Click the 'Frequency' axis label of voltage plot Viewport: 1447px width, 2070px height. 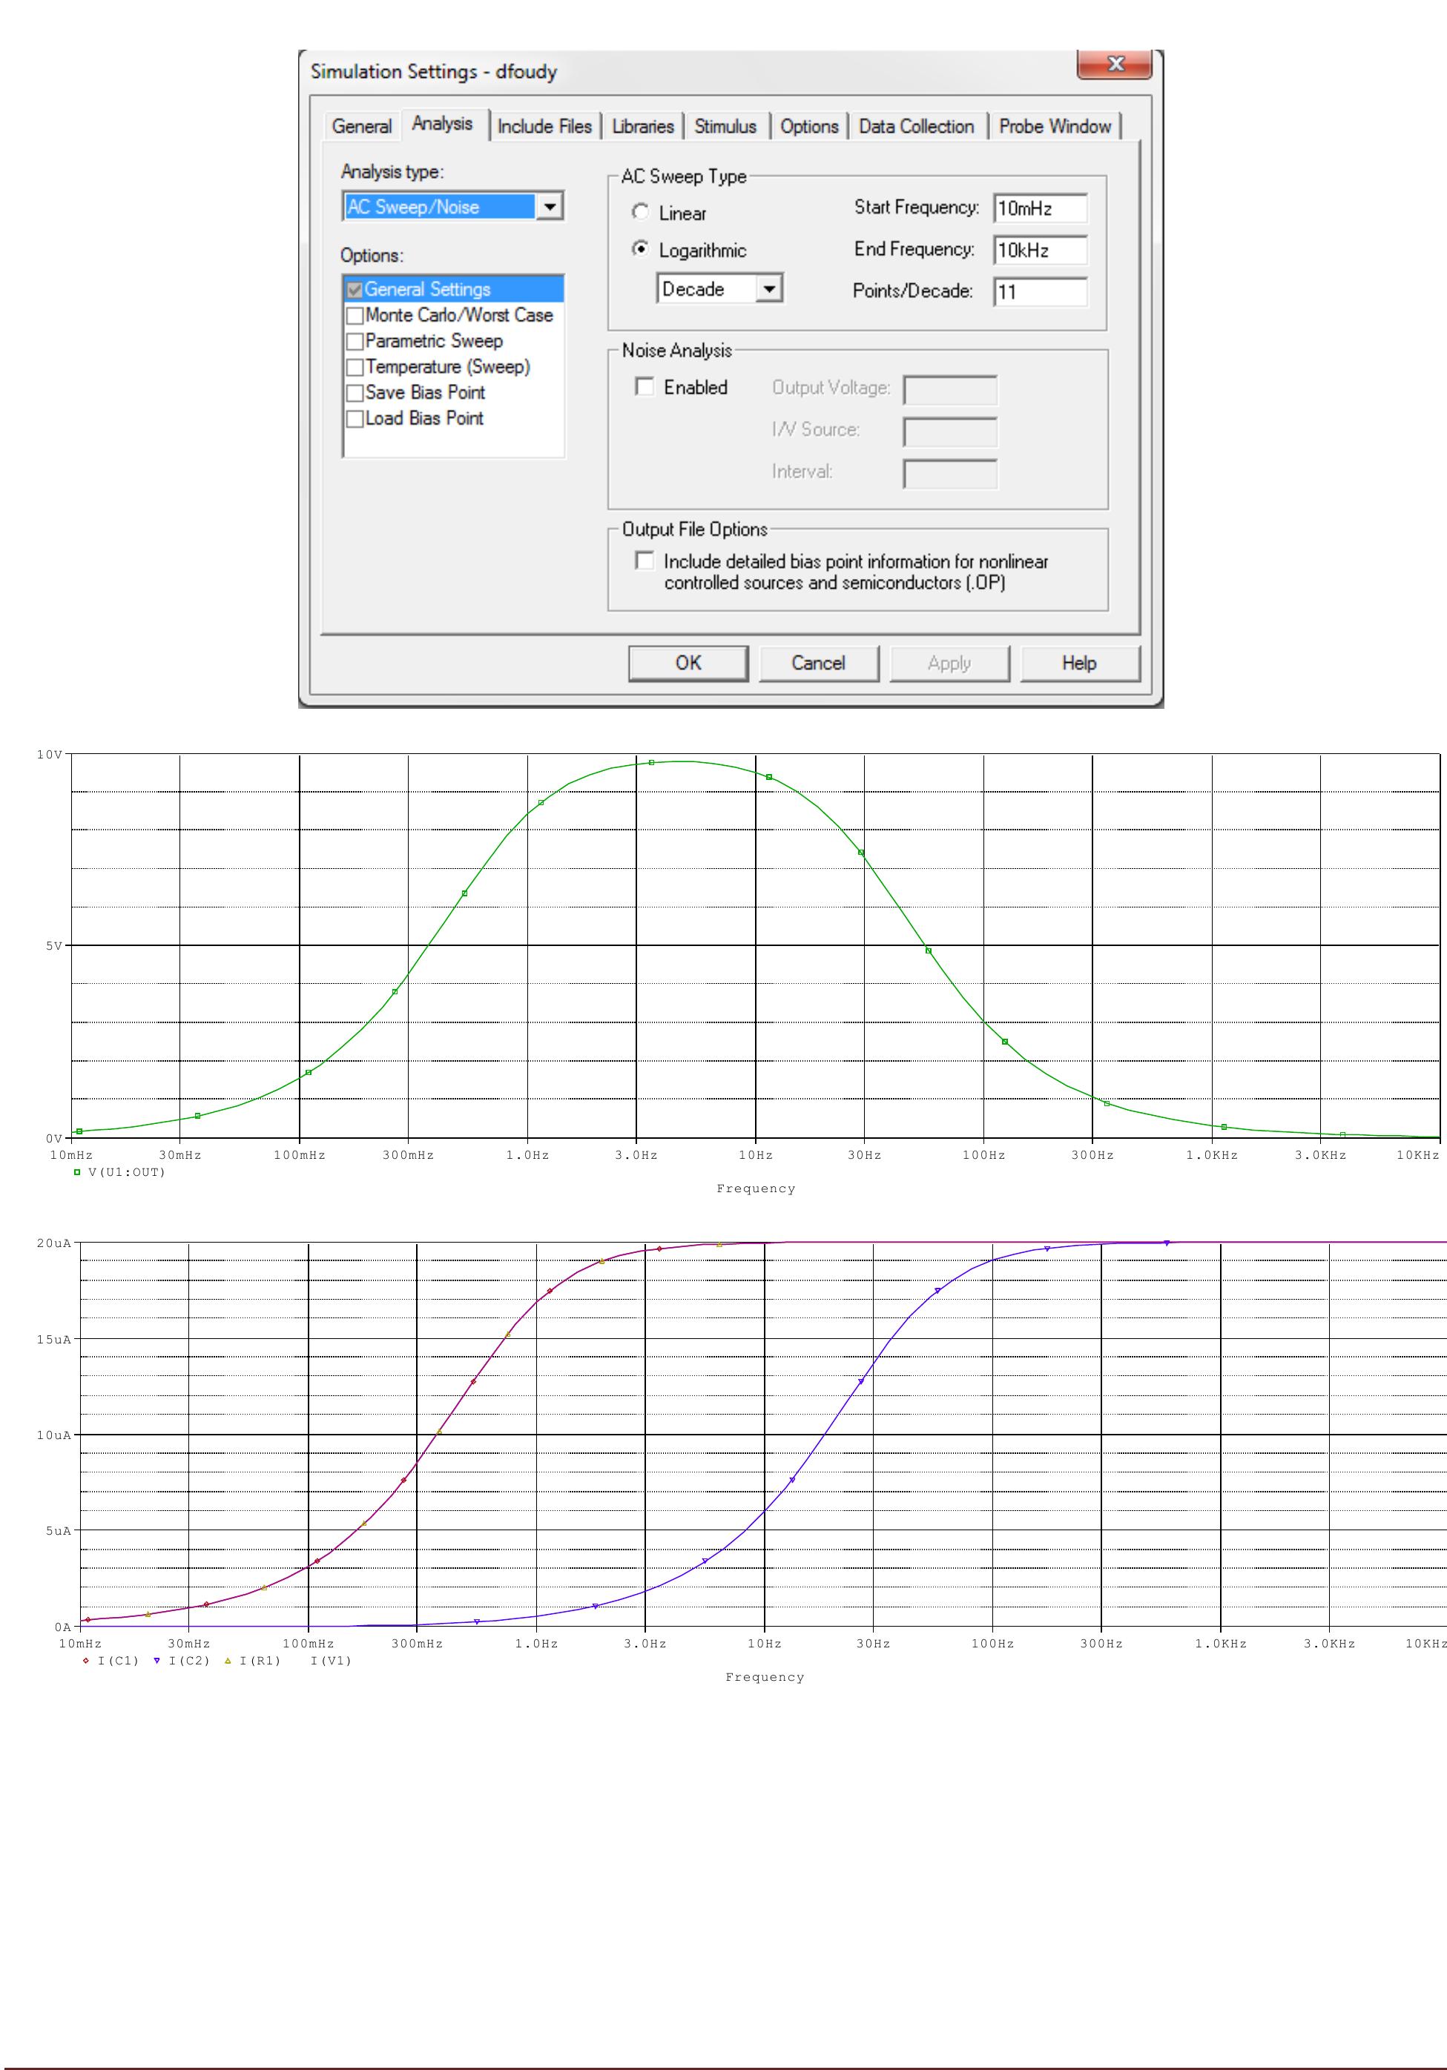coord(756,1188)
